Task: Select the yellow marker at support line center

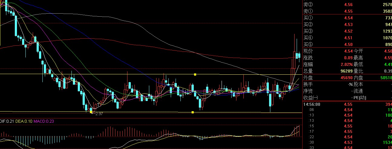Action: point(193,112)
